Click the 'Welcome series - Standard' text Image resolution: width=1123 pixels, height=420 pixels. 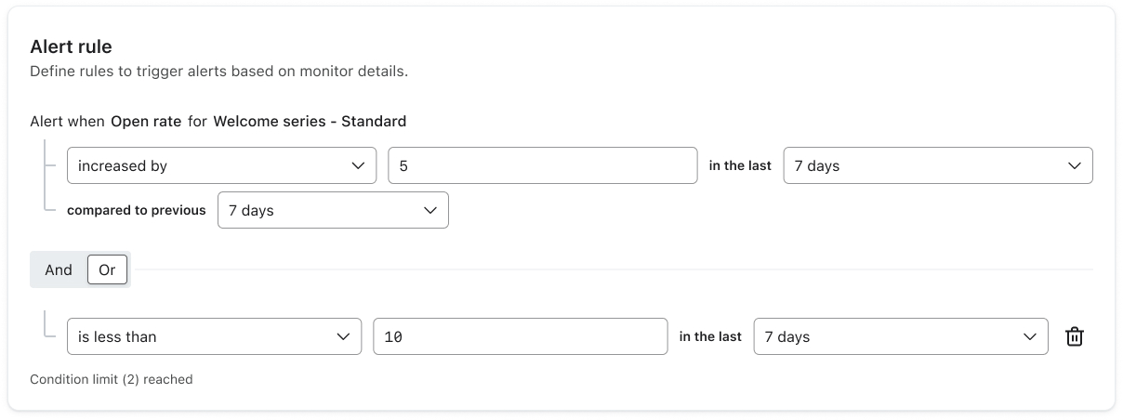coord(310,121)
